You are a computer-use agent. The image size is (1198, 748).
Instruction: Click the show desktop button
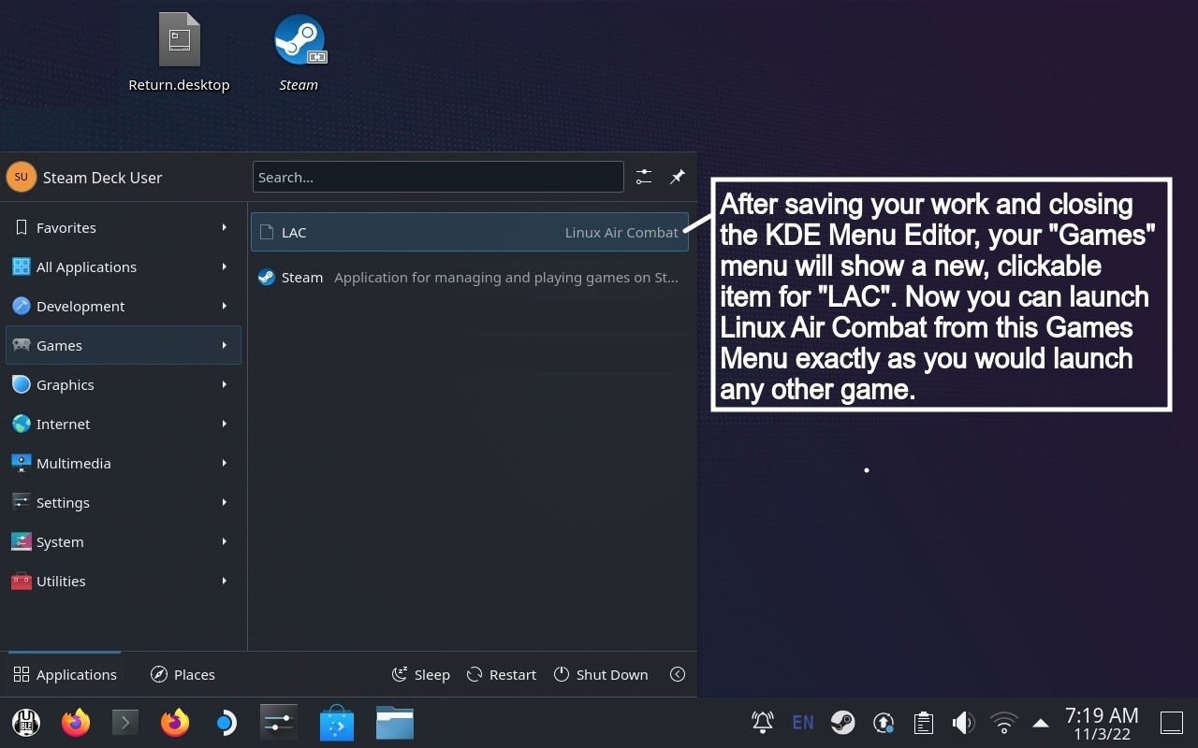pyautogui.click(x=1172, y=723)
